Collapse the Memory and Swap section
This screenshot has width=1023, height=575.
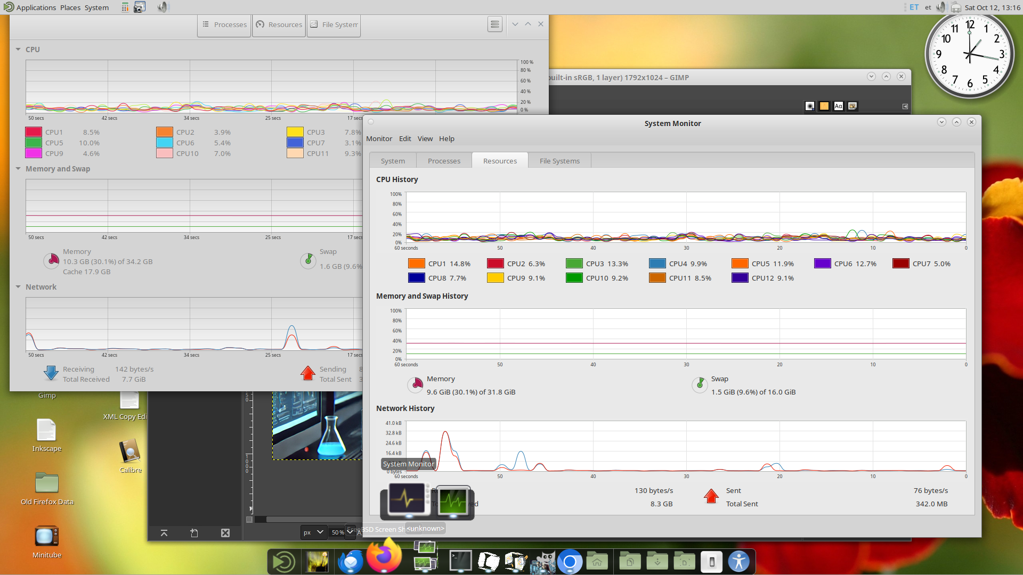point(18,169)
